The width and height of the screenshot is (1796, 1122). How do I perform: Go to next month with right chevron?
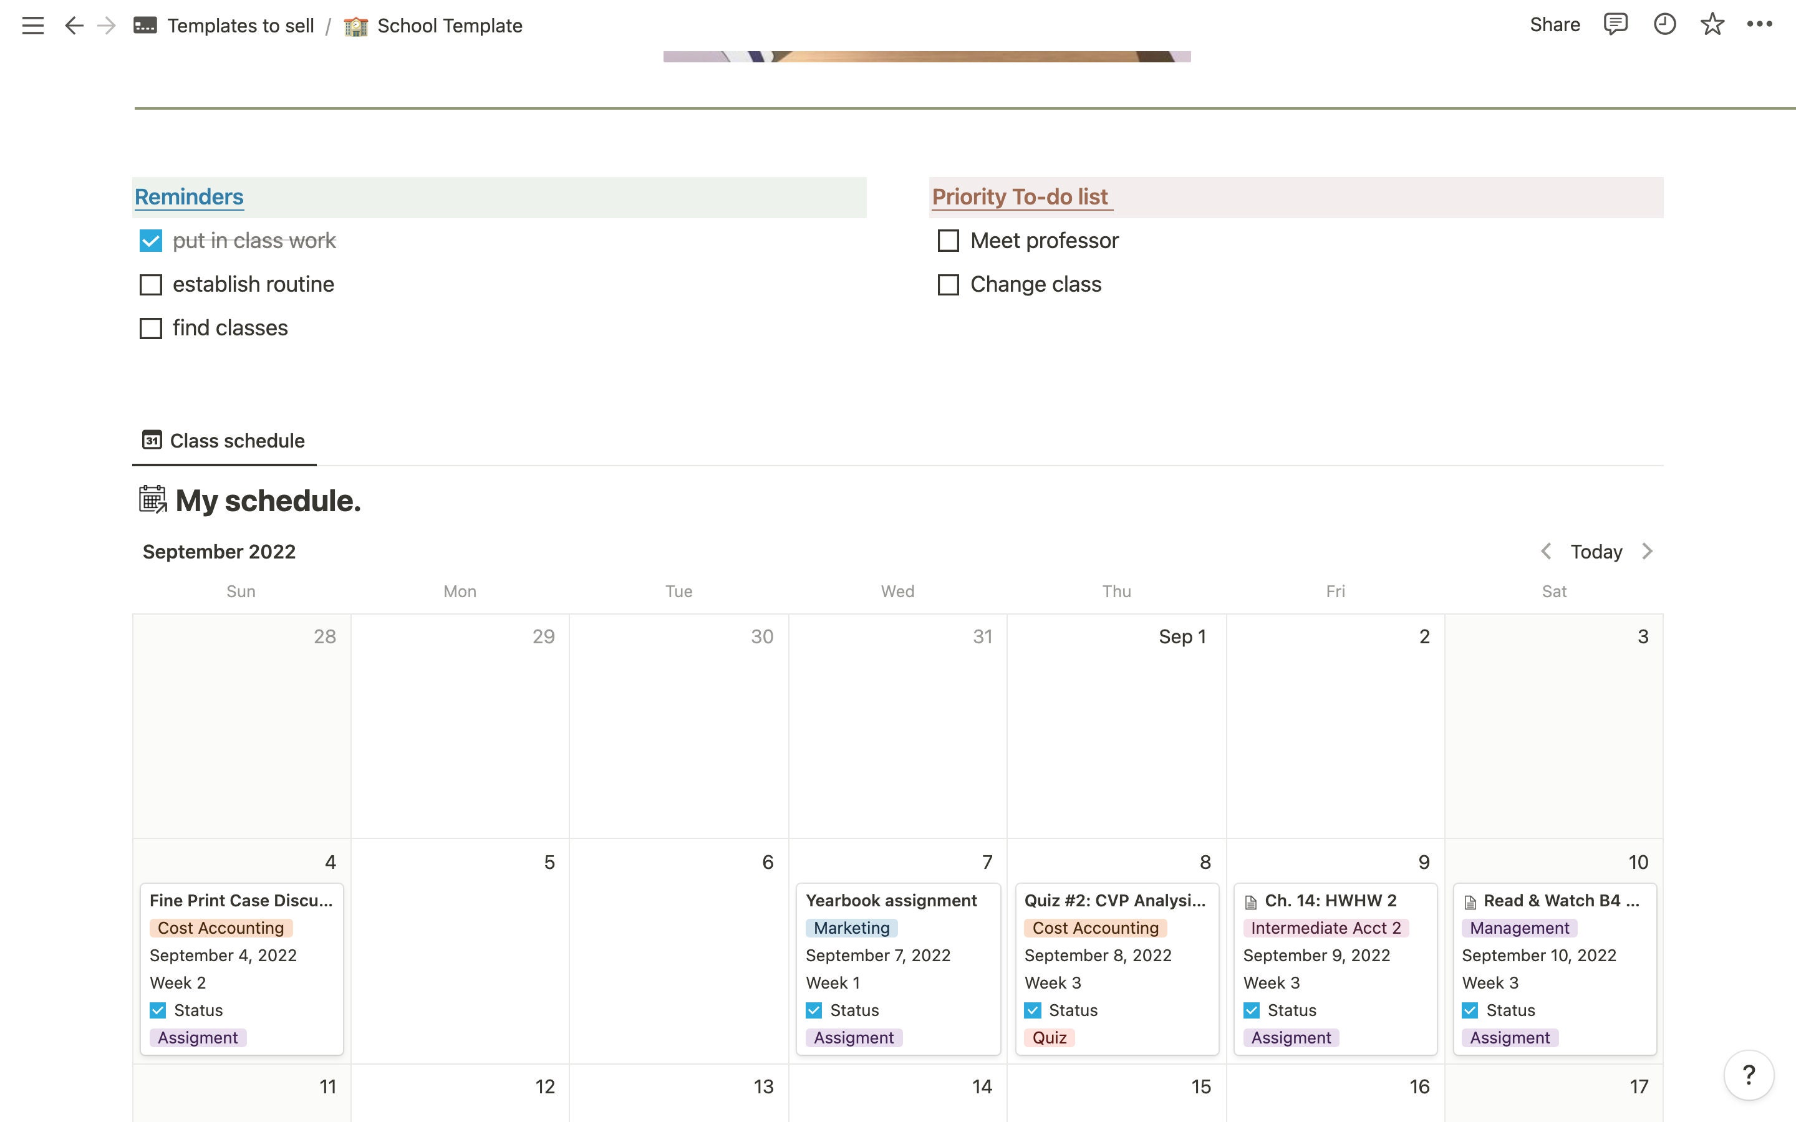pyautogui.click(x=1648, y=552)
